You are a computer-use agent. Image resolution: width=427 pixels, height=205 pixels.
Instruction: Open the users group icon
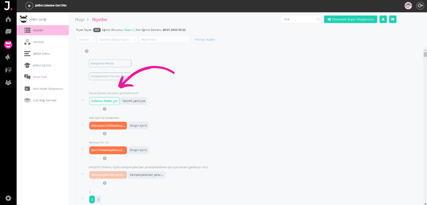pos(8,82)
